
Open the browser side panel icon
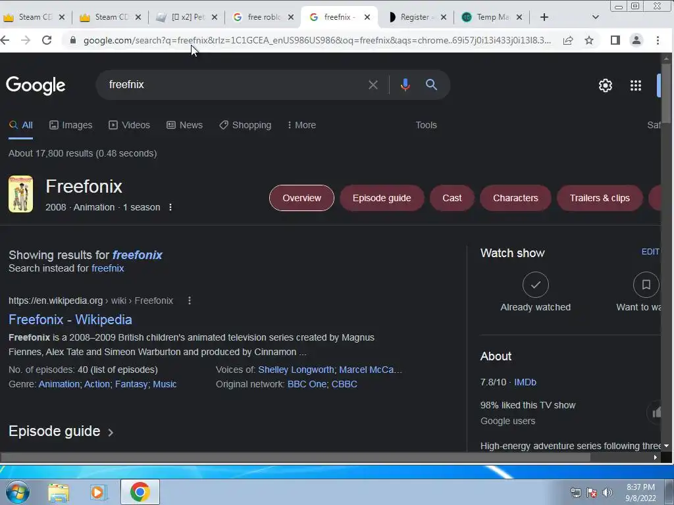615,40
